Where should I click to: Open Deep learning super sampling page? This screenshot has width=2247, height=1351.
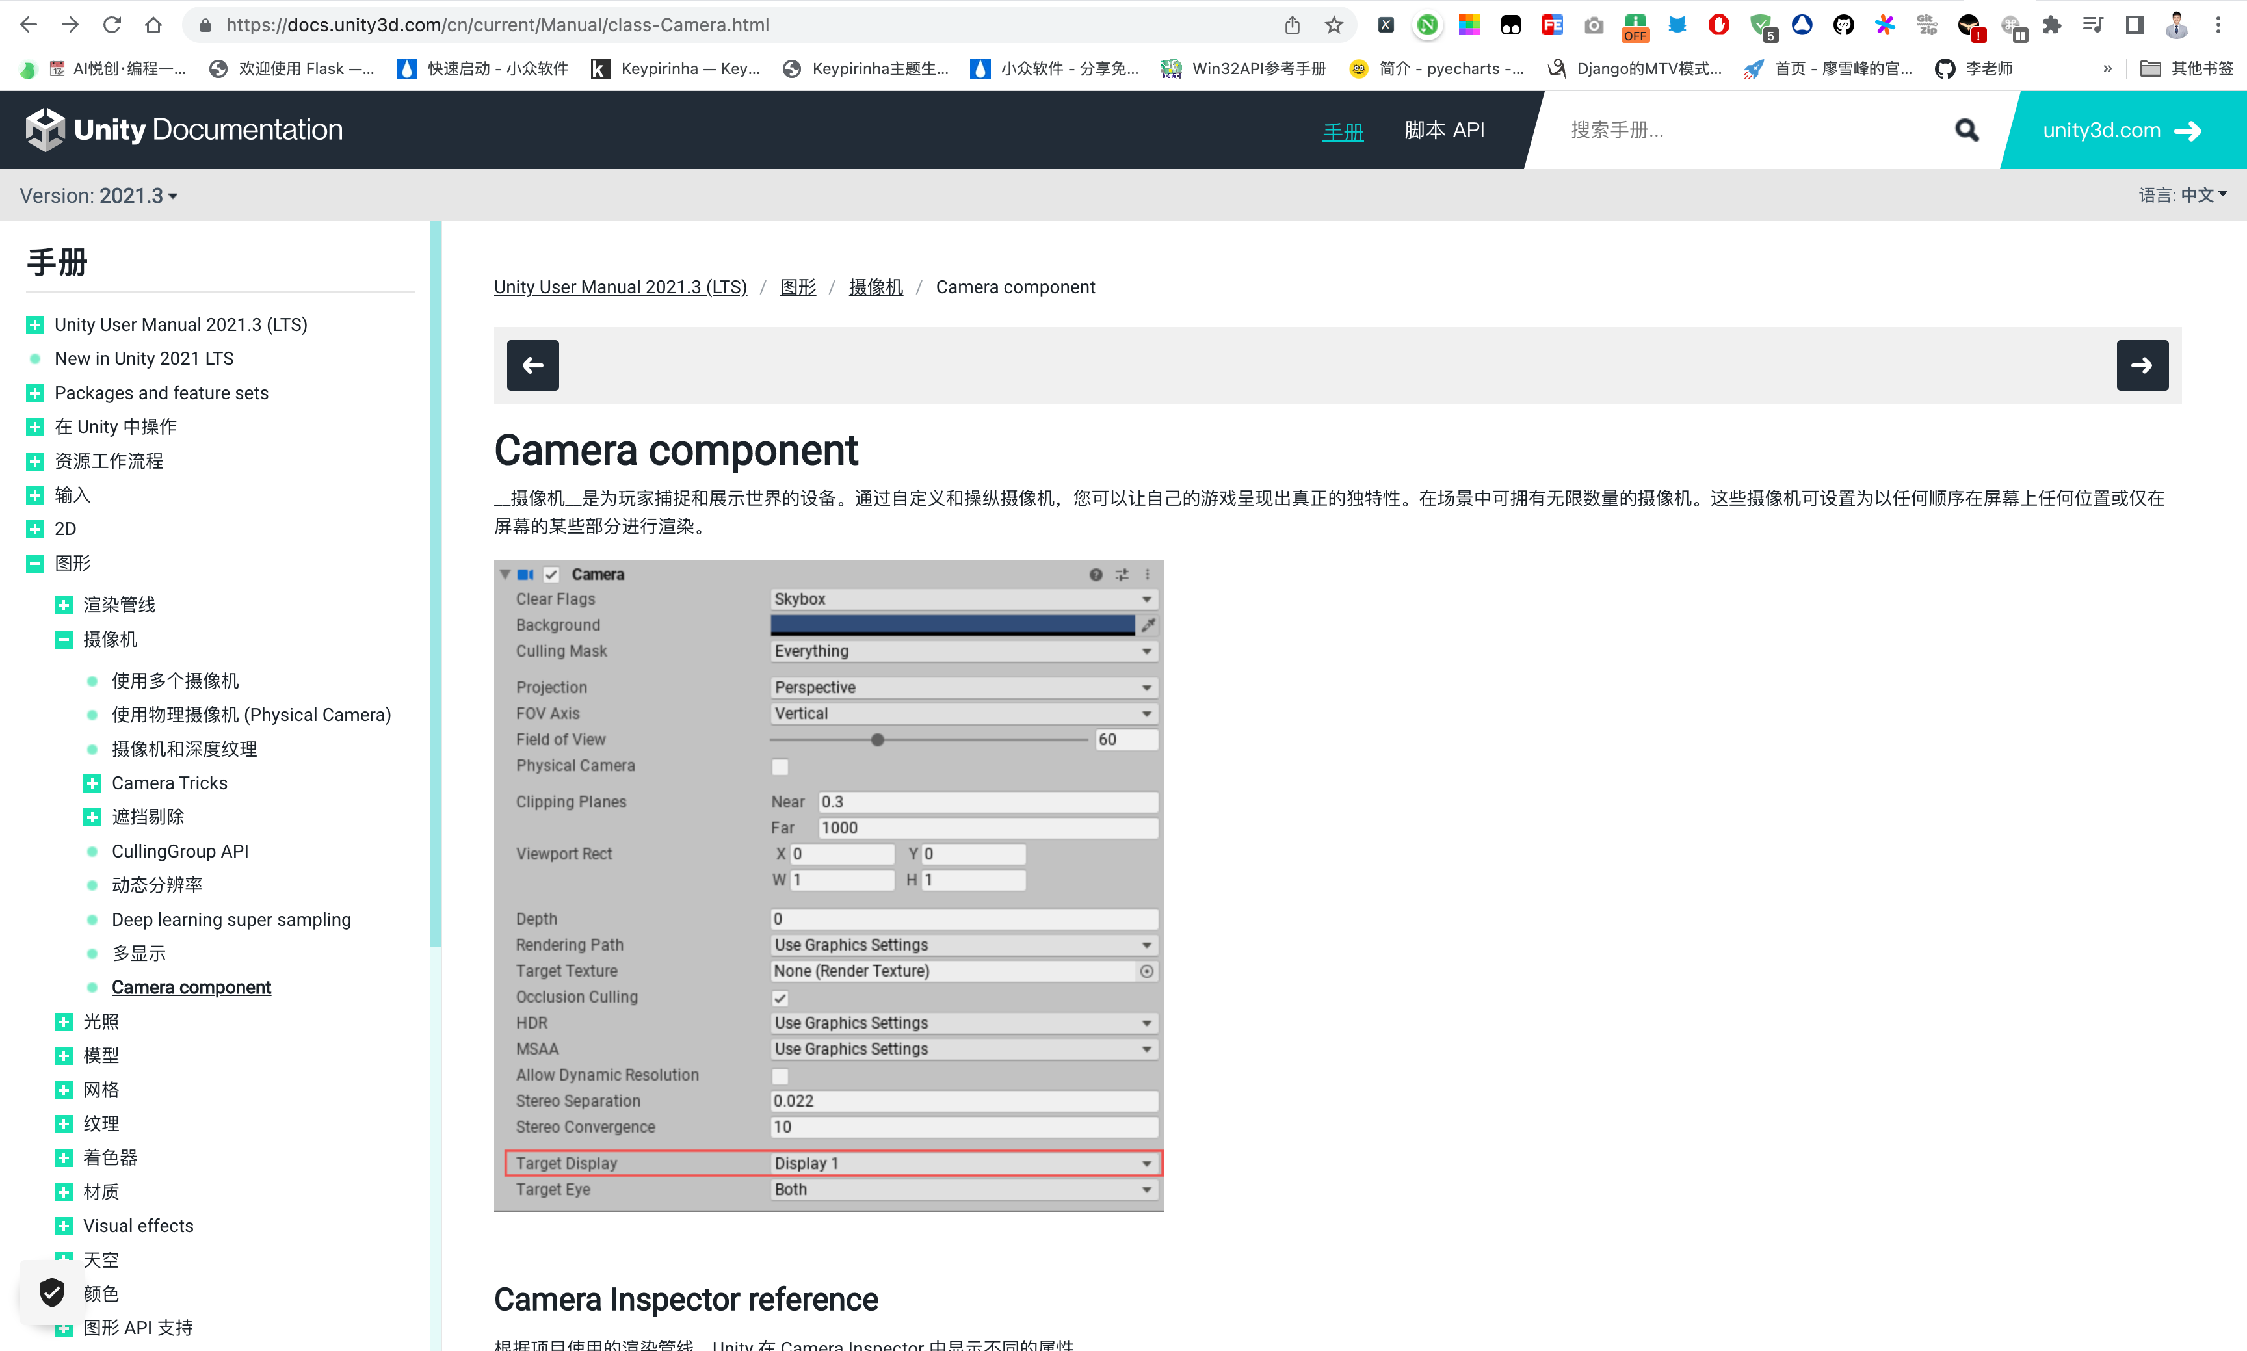pos(231,919)
